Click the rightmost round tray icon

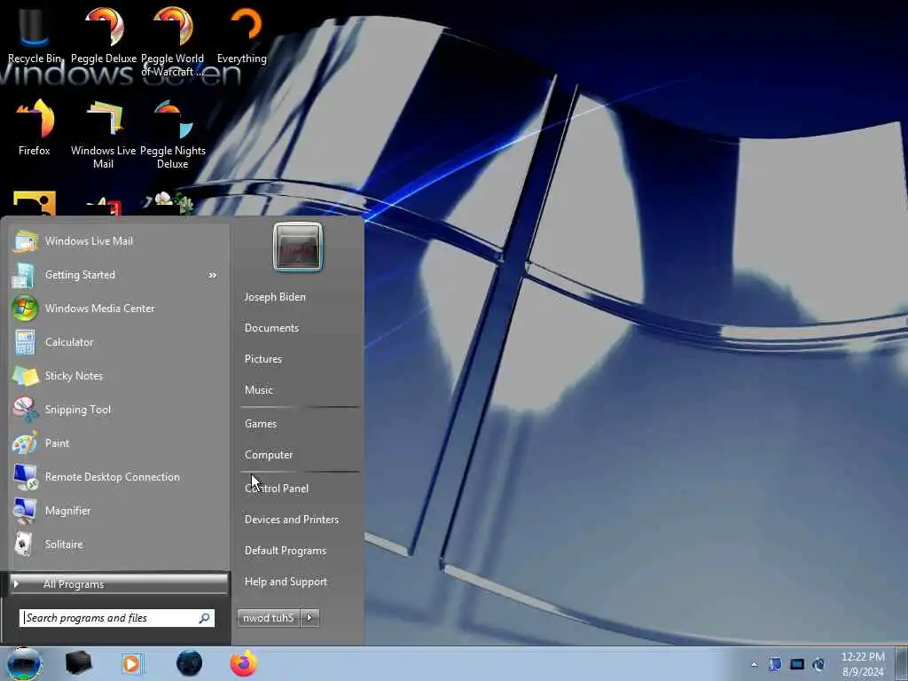click(818, 664)
